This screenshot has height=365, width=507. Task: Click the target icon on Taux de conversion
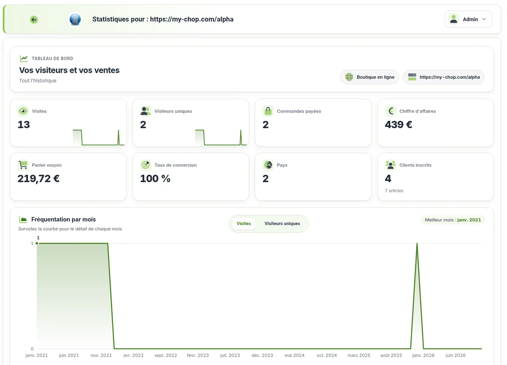pos(145,165)
